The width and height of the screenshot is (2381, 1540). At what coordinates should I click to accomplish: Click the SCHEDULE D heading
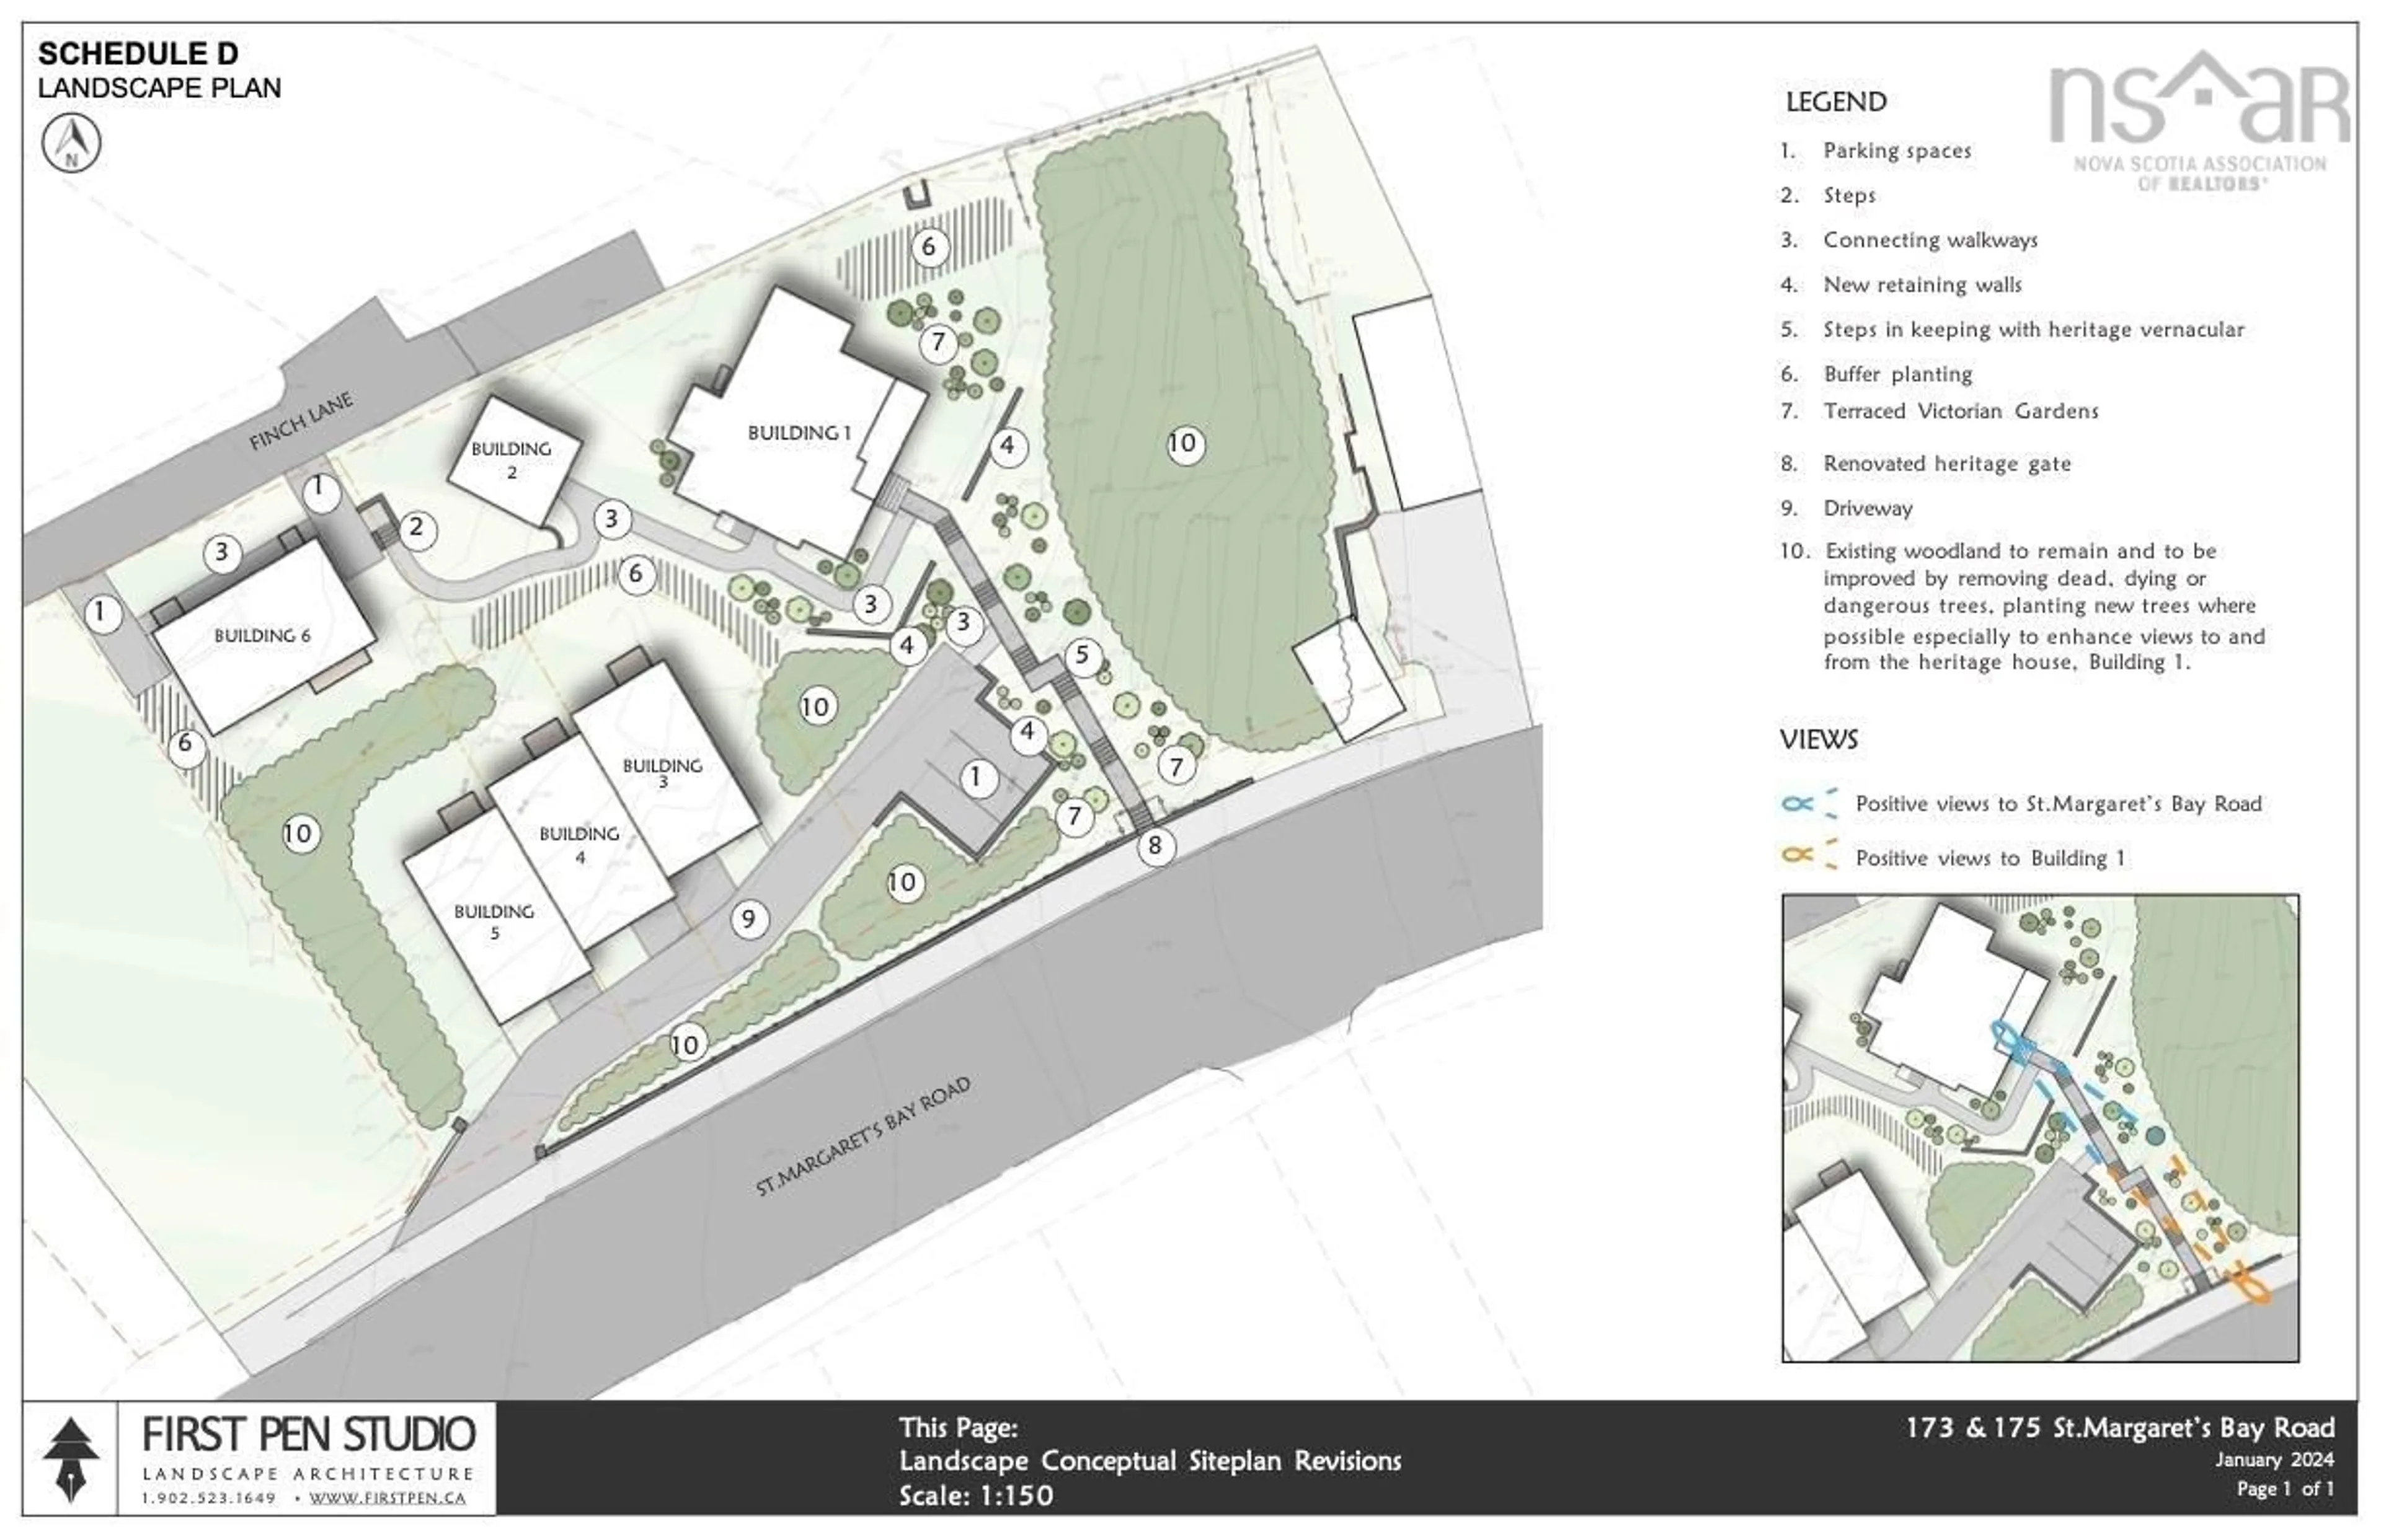tap(138, 53)
